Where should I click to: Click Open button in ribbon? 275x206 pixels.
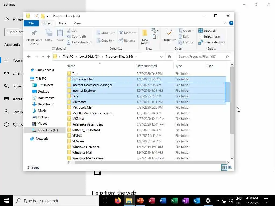(x=185, y=31)
